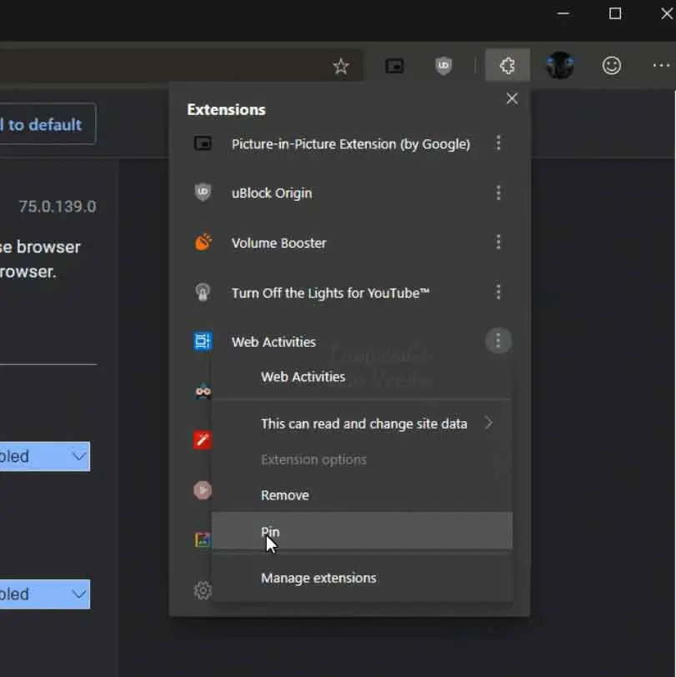
Task: Toggle the Extensions puzzle-piece toolbar button
Action: 508,65
